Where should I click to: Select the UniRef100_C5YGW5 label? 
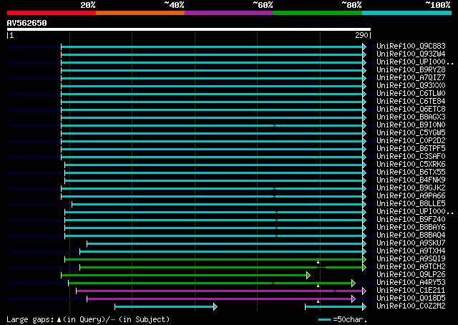411,133
